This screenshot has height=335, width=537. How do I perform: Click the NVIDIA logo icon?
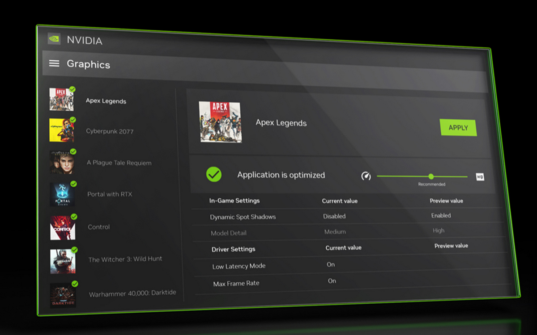[x=54, y=38]
